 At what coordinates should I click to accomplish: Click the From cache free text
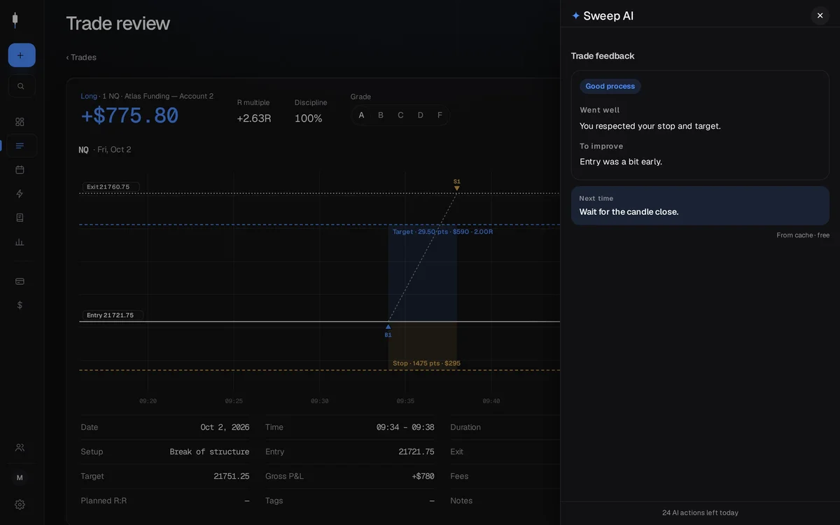point(803,235)
